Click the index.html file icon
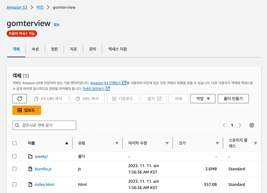This screenshot has width=267, height=193. point(30,184)
